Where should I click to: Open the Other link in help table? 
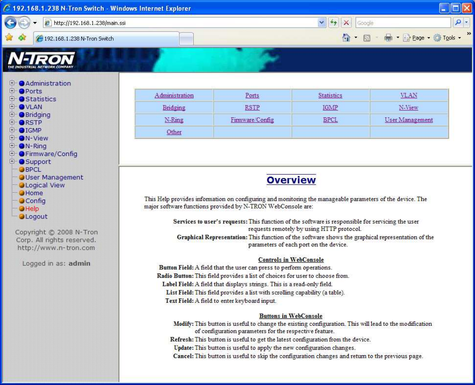coord(174,132)
